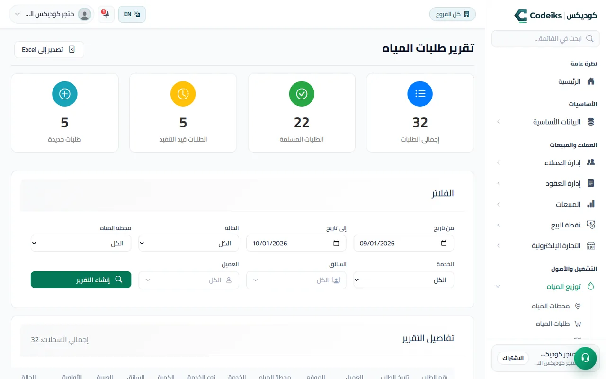This screenshot has height=379, width=606.
Task: Click the green checkmark icon on الطلبات المسلمة card
Action: [302, 94]
